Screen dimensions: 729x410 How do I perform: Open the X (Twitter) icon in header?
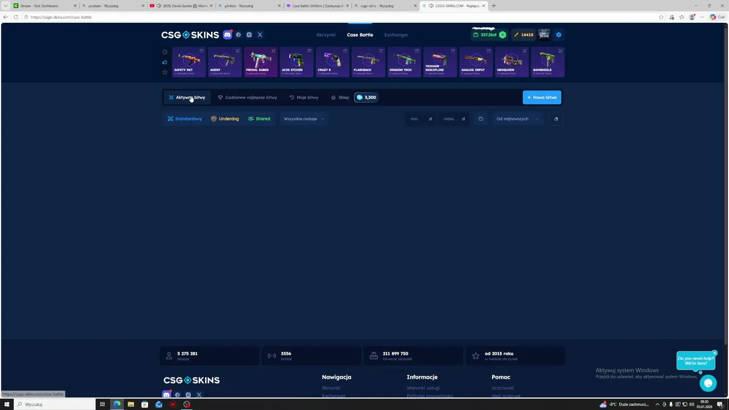pos(260,35)
